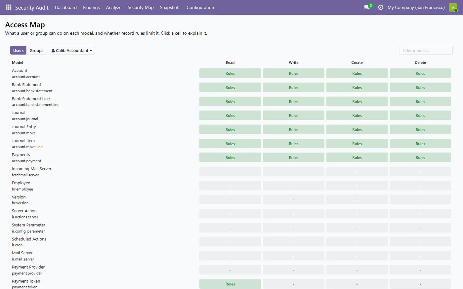This screenshot has width=463, height=289.
Task: Open the Findings menu
Action: click(x=91, y=7)
